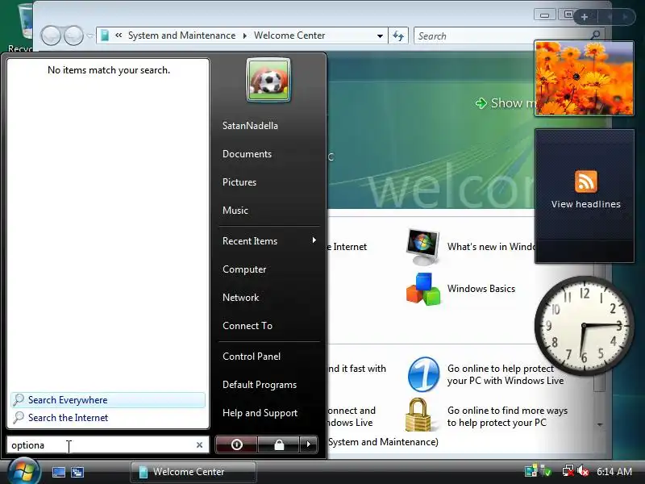This screenshot has height=484, width=645.
Task: Open Windows Basics item
Action: 481,289
